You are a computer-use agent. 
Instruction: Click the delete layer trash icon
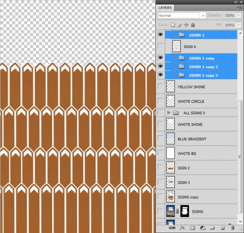[233, 228]
